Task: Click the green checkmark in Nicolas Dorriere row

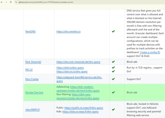Action: tap(113, 92)
